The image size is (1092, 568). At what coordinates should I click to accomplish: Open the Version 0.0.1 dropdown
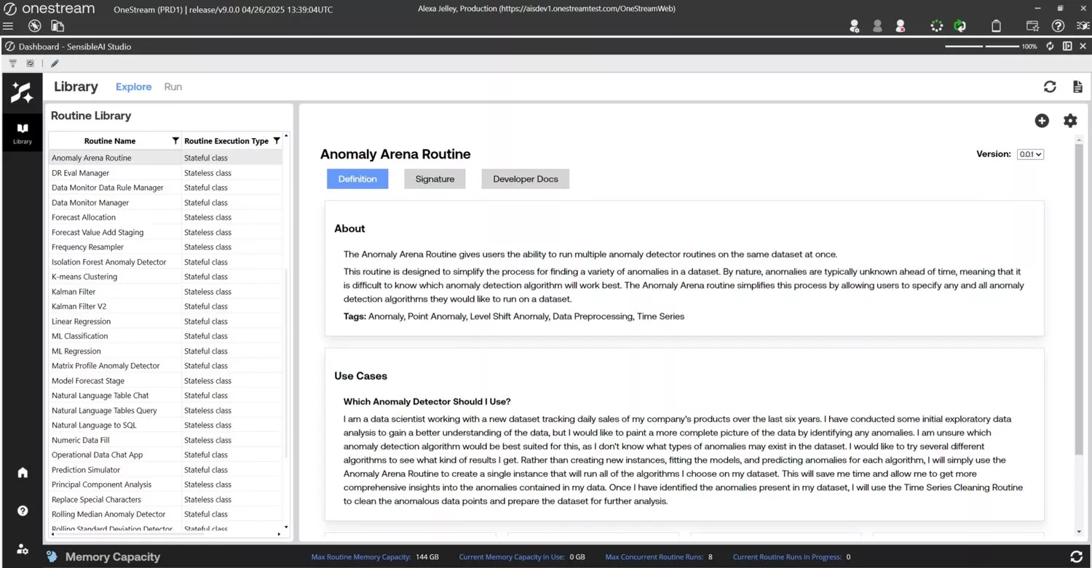point(1030,154)
